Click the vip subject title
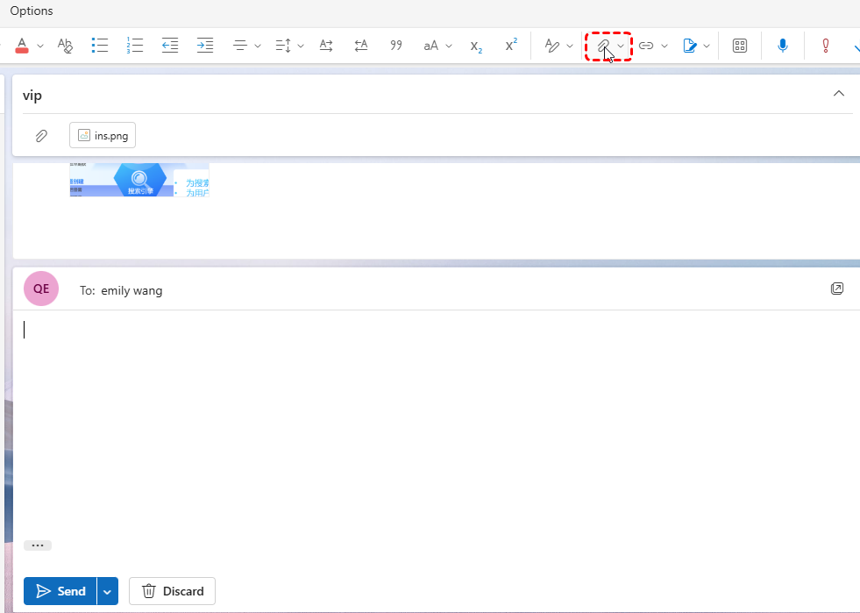 pos(32,96)
